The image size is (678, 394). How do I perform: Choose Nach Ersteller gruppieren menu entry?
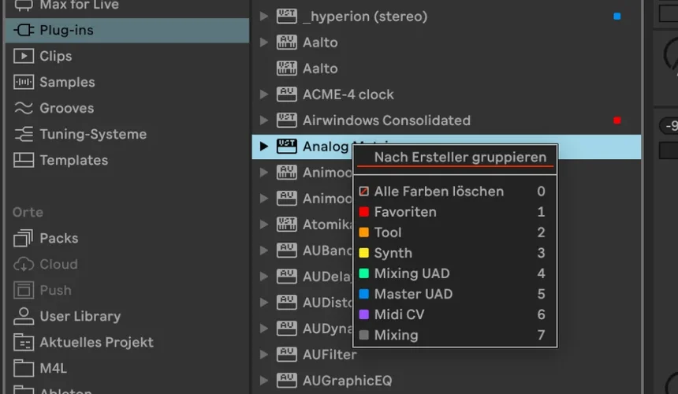pos(460,158)
